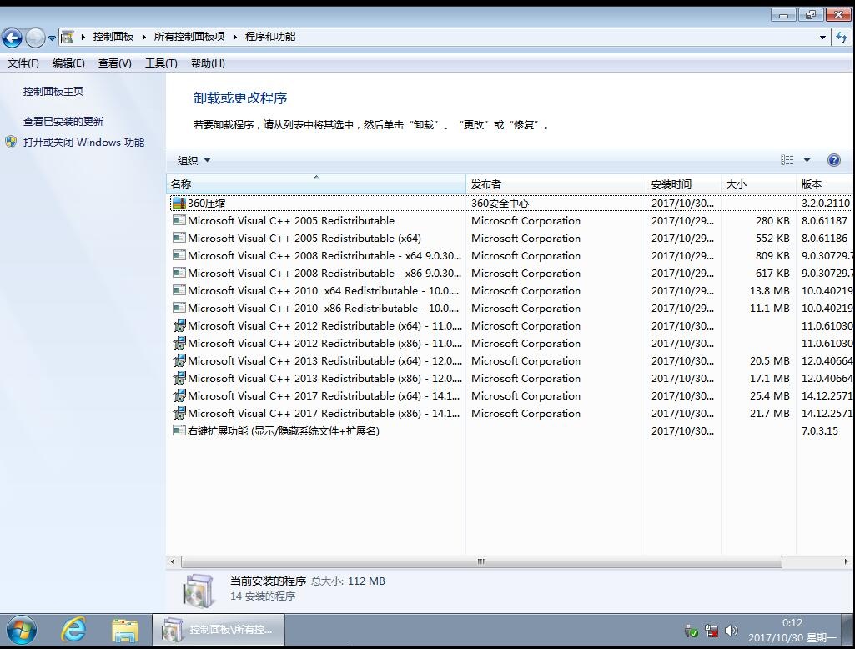Click the 25.4 MB size cell
This screenshot has height=649, width=855.
click(769, 396)
